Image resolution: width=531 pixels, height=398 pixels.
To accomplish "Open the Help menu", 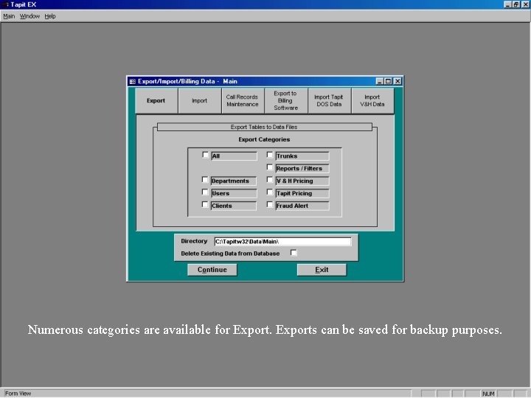I will pyautogui.click(x=50, y=16).
